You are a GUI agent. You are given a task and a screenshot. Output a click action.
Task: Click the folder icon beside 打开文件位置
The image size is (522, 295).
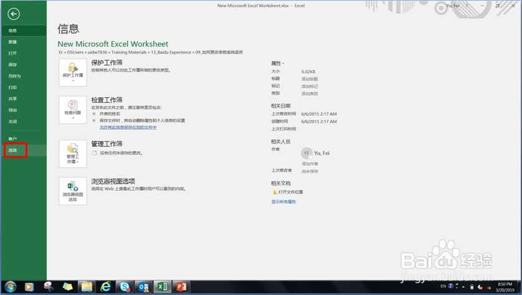275,192
